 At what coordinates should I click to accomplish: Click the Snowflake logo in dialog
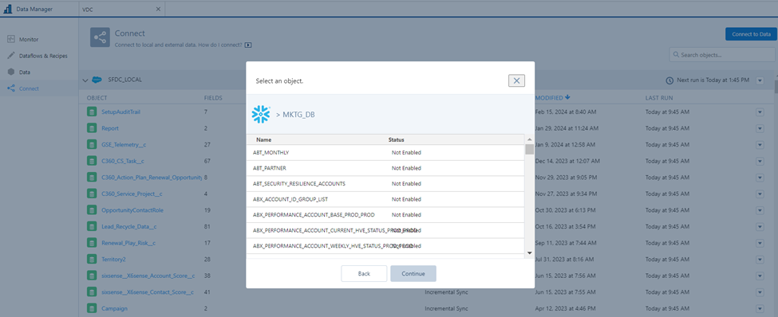pos(260,115)
